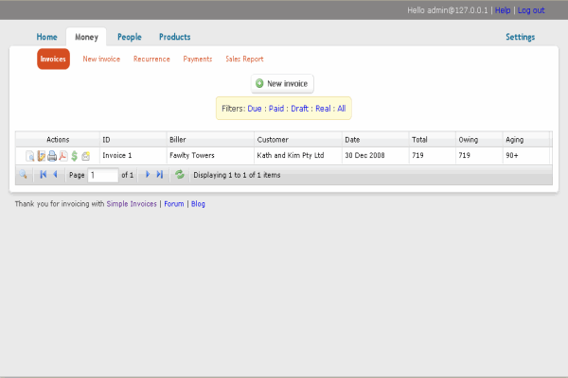The width and height of the screenshot is (568, 378).
Task: Email Invoice 1 using the envelope icon
Action: (x=86, y=156)
